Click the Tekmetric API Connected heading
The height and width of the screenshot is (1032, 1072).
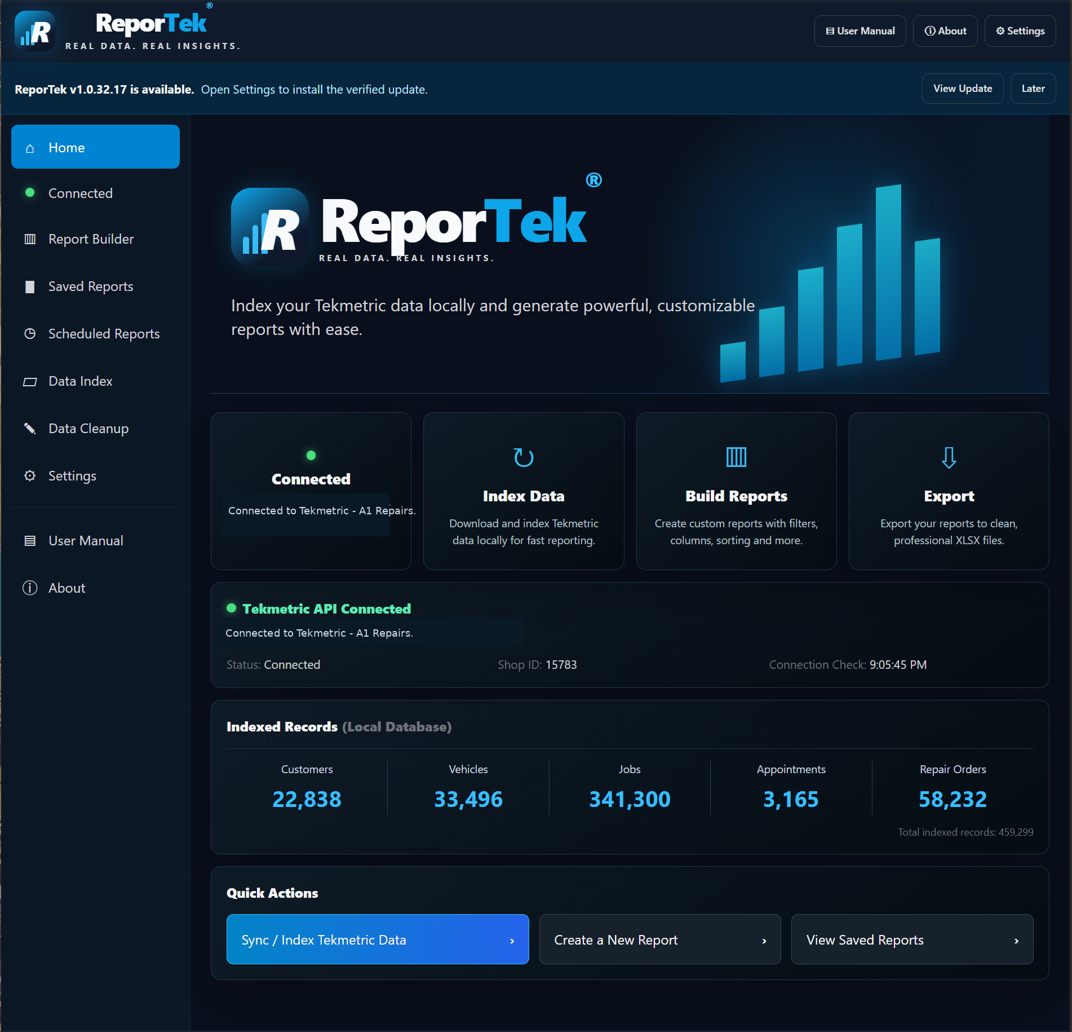[326, 609]
